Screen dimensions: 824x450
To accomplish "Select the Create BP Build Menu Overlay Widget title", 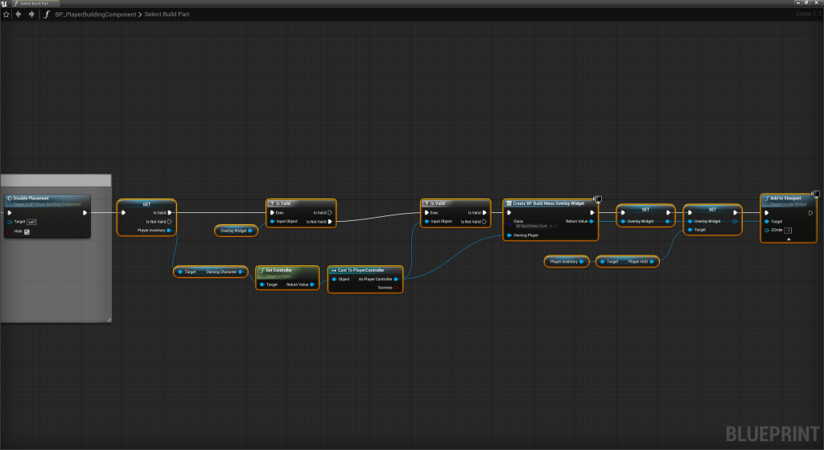I will pos(549,203).
